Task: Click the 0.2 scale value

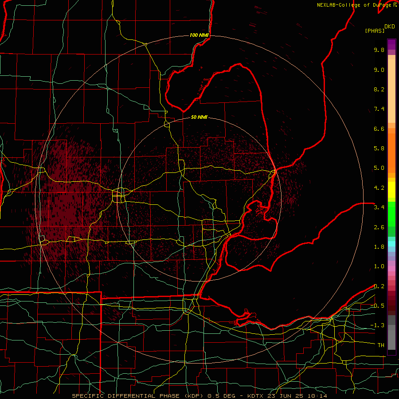Action: [379, 286]
